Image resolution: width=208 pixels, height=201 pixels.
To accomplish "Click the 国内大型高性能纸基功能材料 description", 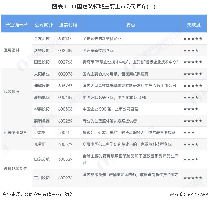I will coord(129,86).
